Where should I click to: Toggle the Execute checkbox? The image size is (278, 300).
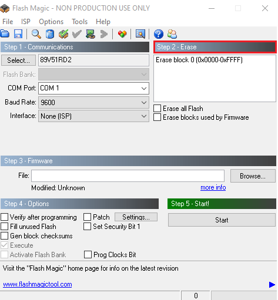tap(5, 245)
